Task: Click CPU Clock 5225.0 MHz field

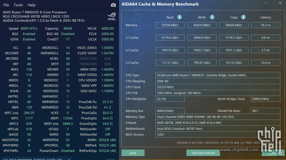Action: click(218, 87)
